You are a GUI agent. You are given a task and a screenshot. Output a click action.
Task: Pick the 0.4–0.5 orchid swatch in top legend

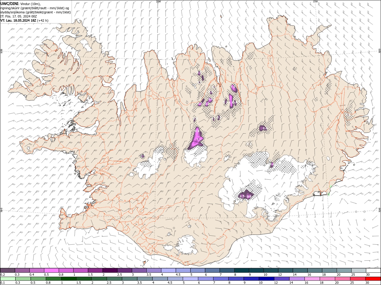[x=37, y=270]
